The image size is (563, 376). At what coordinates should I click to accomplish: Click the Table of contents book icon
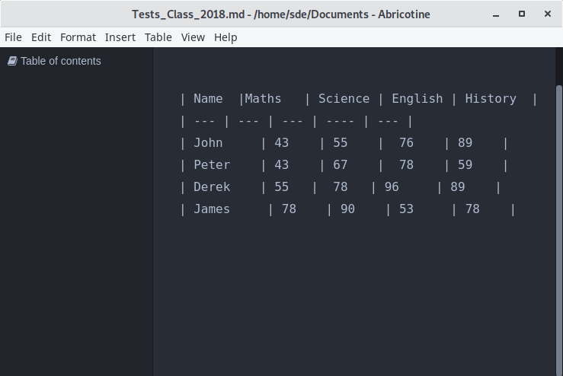[x=12, y=61]
